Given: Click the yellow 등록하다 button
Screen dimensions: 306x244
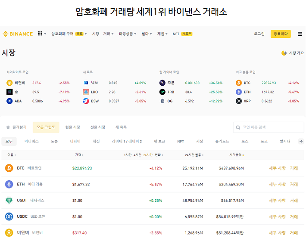Looking at the screenshot, I should (281, 34).
